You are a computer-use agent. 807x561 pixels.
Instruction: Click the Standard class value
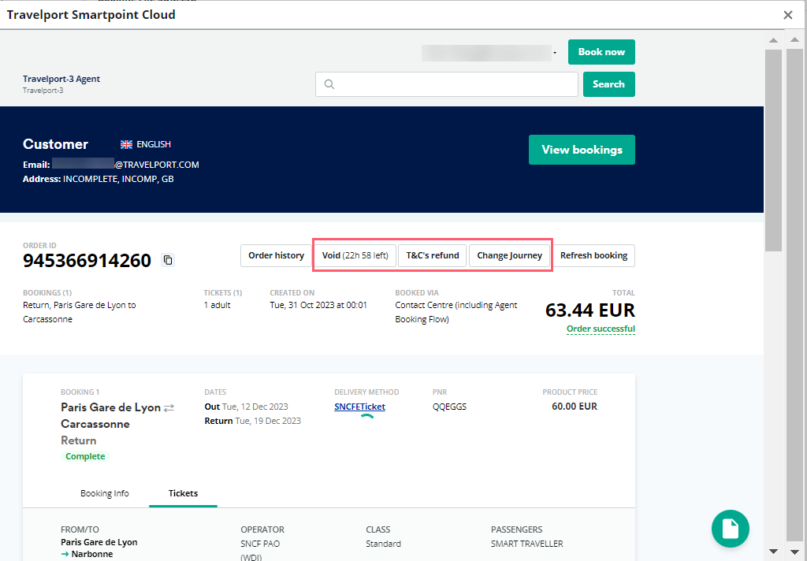point(383,544)
